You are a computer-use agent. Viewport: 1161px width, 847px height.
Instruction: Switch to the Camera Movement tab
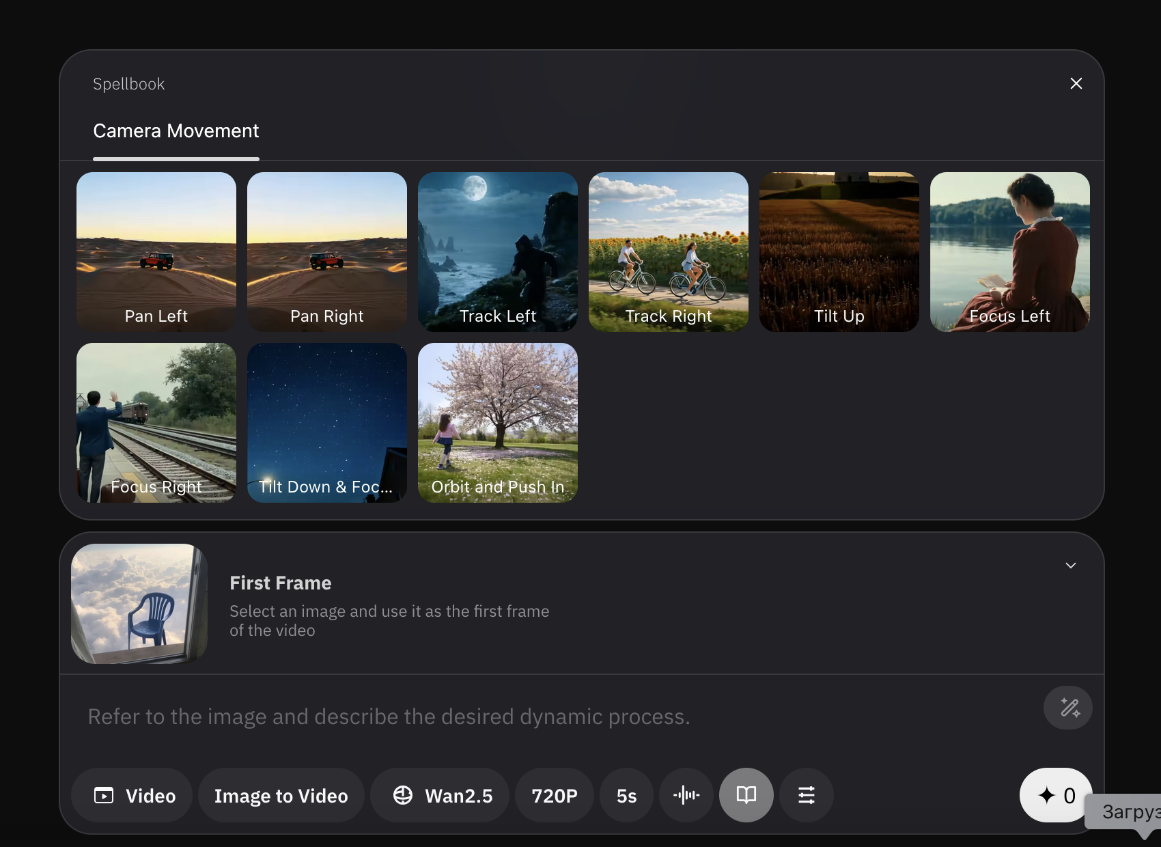[x=176, y=131]
